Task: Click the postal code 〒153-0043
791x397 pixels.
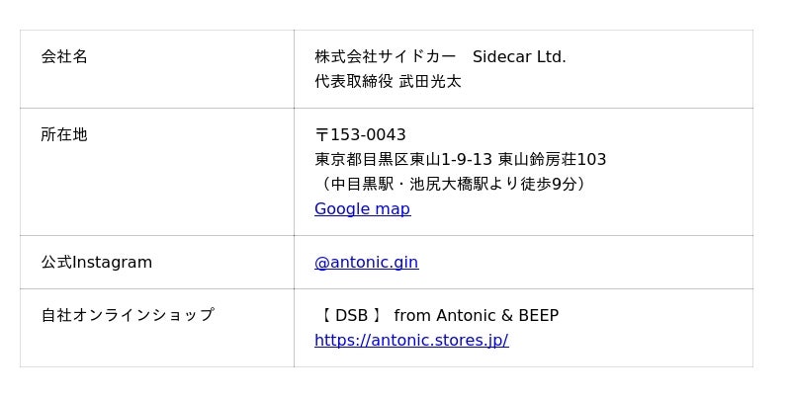Action: pos(360,135)
